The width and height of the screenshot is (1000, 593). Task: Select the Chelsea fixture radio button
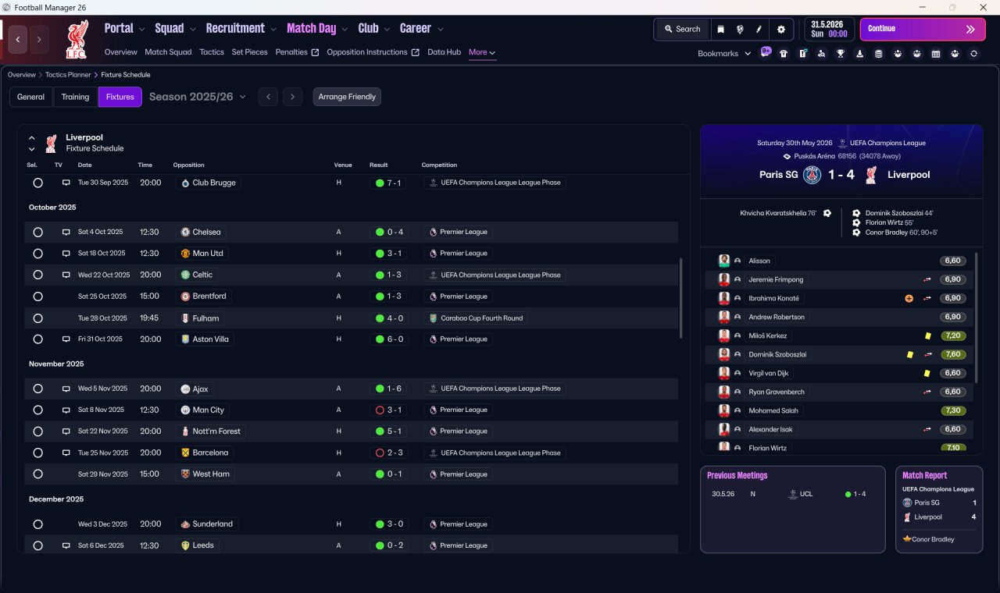[37, 232]
